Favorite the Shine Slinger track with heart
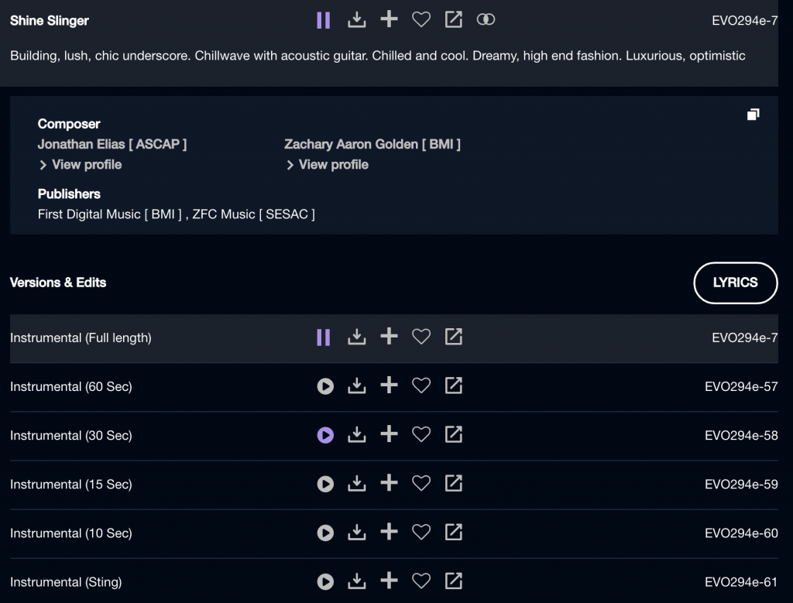 coord(421,20)
